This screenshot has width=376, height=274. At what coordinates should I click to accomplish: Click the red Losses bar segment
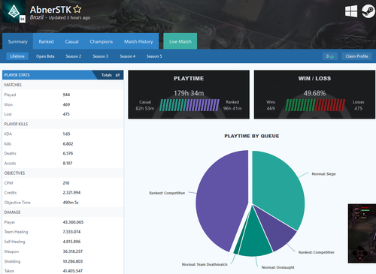click(x=330, y=105)
